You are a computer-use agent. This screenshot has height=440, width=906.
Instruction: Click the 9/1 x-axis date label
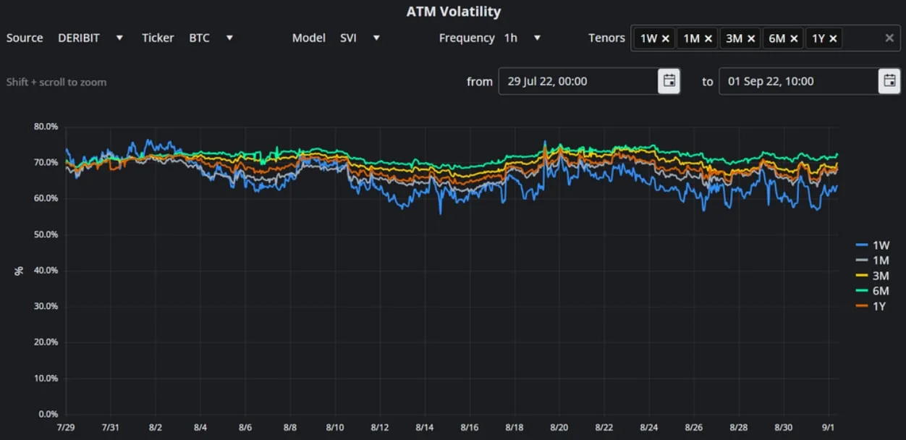coord(829,427)
